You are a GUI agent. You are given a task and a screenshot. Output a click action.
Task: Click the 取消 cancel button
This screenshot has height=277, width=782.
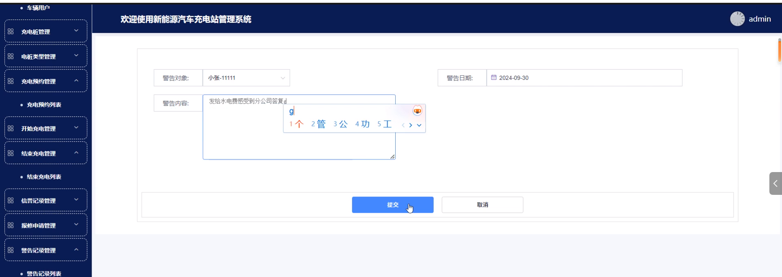click(482, 205)
